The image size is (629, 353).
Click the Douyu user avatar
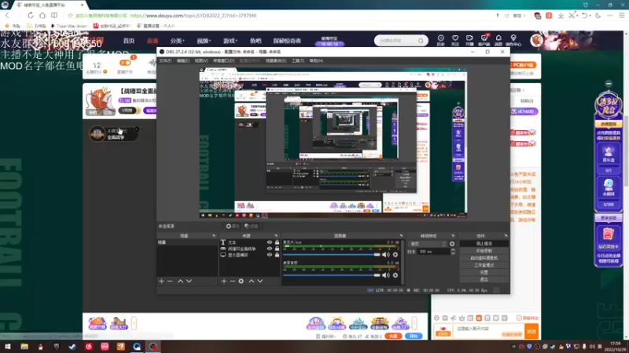537,41
